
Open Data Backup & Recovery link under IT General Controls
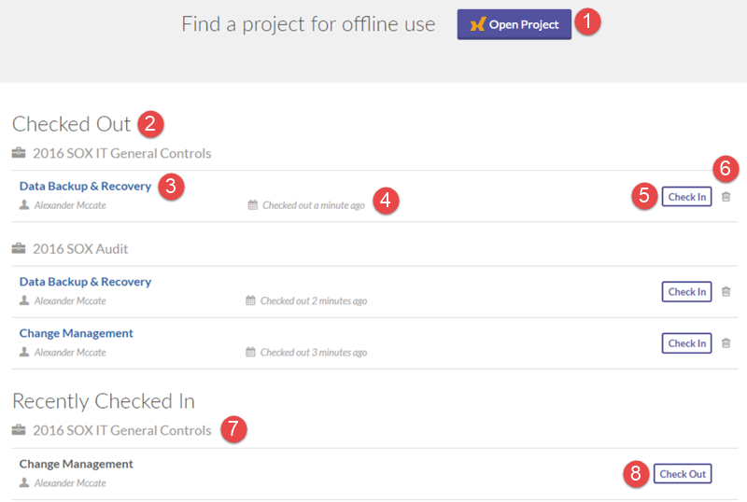(x=85, y=186)
